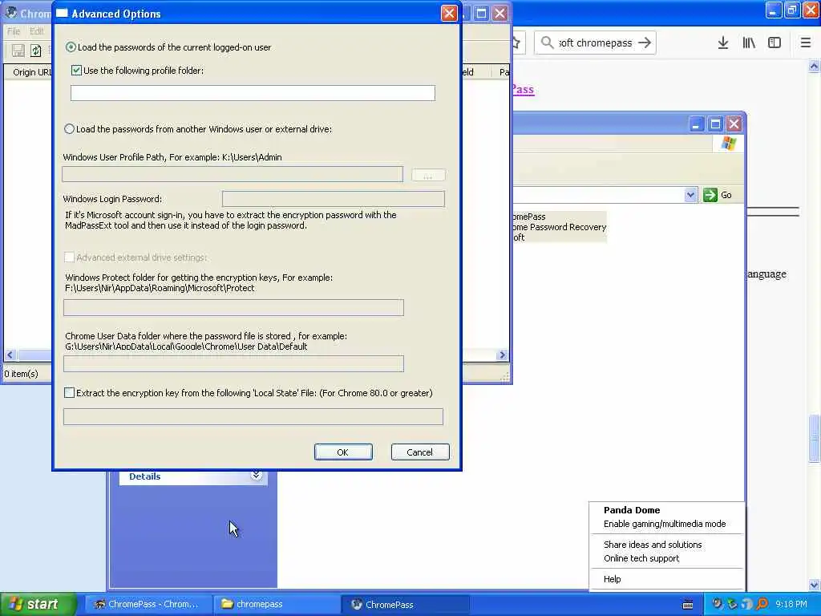Expand the Details panel chevron
This screenshot has width=821, height=616.
(x=256, y=475)
